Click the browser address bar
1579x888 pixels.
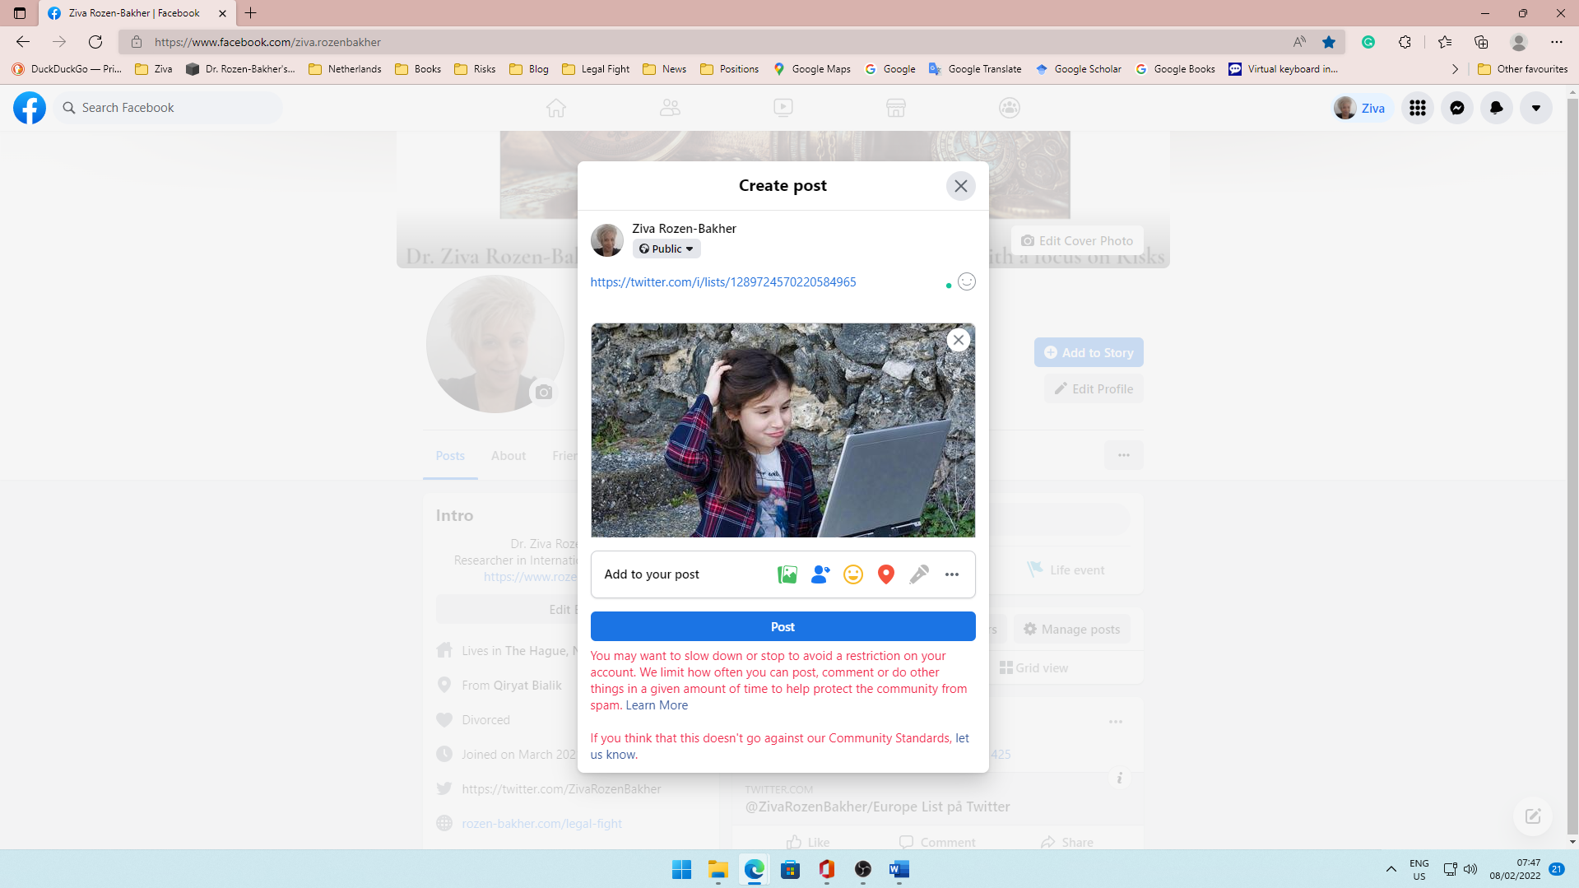(x=708, y=42)
